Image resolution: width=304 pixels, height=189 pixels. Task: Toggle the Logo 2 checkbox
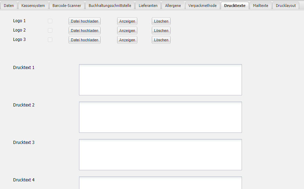pyautogui.click(x=50, y=31)
